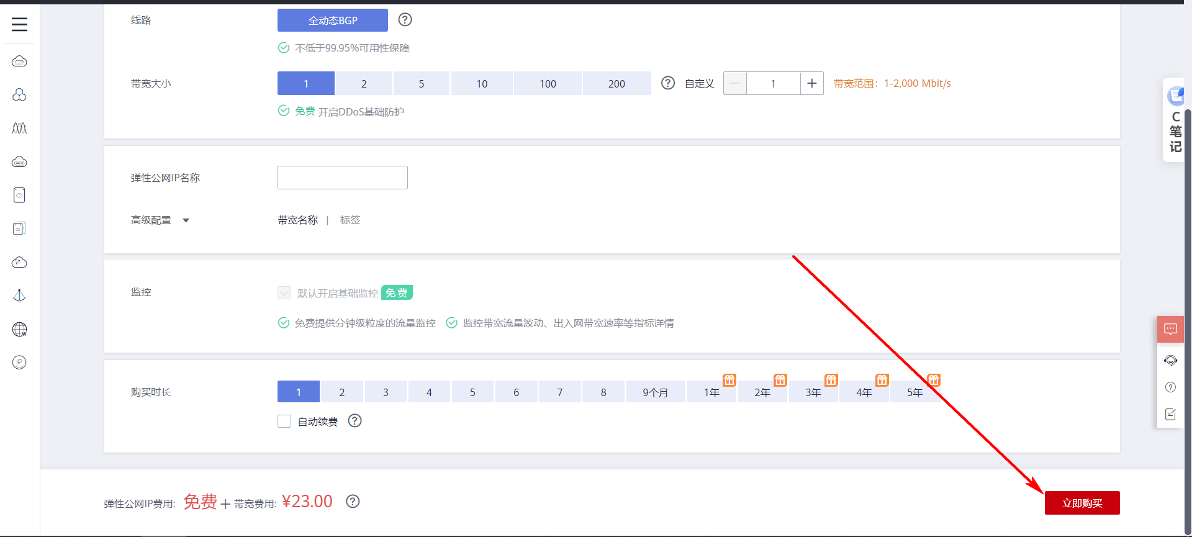
Task: Click the 带宽范围: 1-2,000 Mbit/s text
Action: (x=892, y=83)
